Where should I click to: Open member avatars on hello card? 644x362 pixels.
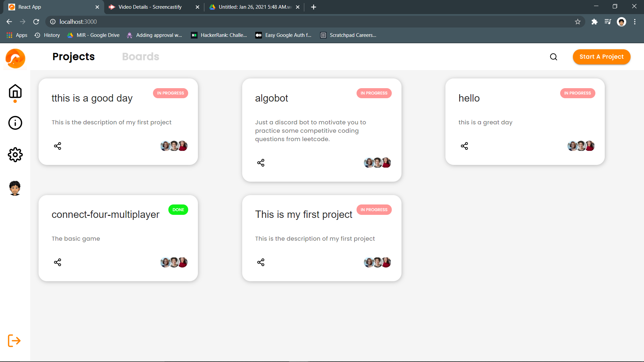(x=581, y=146)
